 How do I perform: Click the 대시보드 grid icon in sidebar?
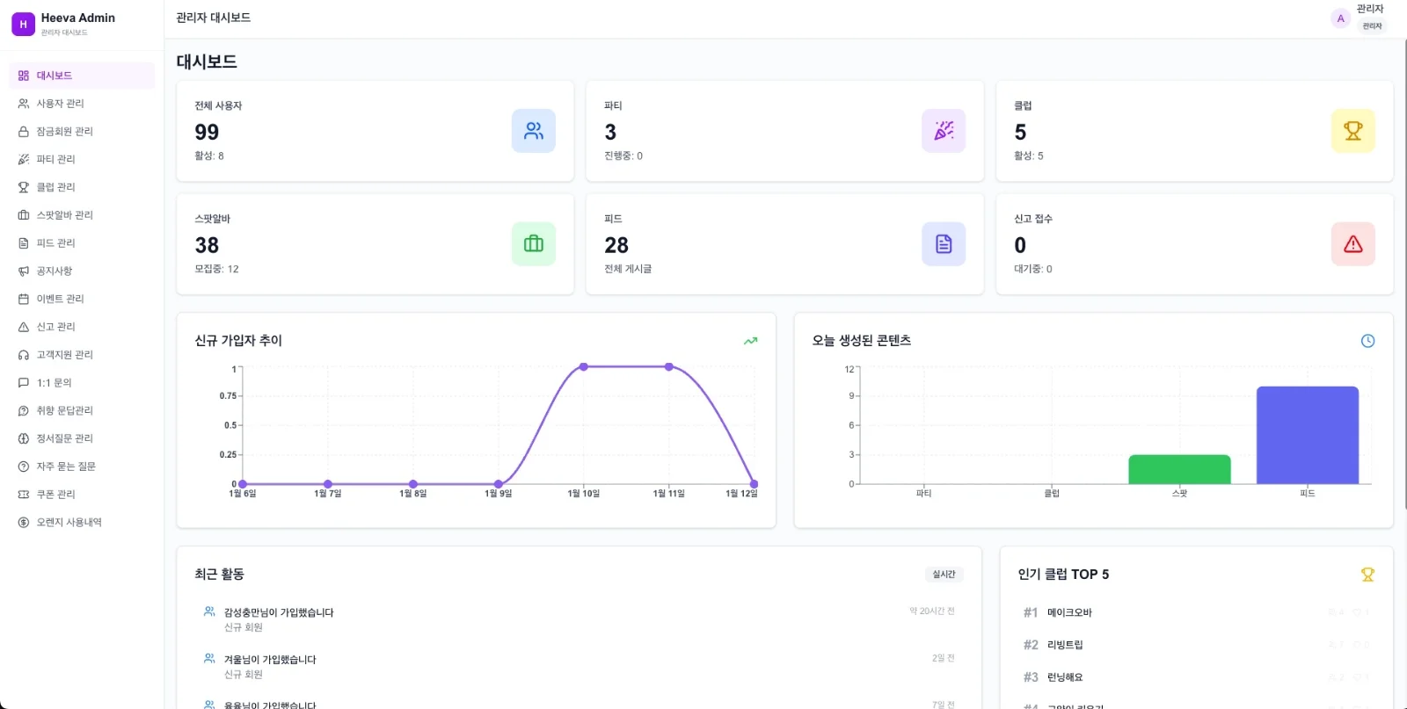point(24,76)
